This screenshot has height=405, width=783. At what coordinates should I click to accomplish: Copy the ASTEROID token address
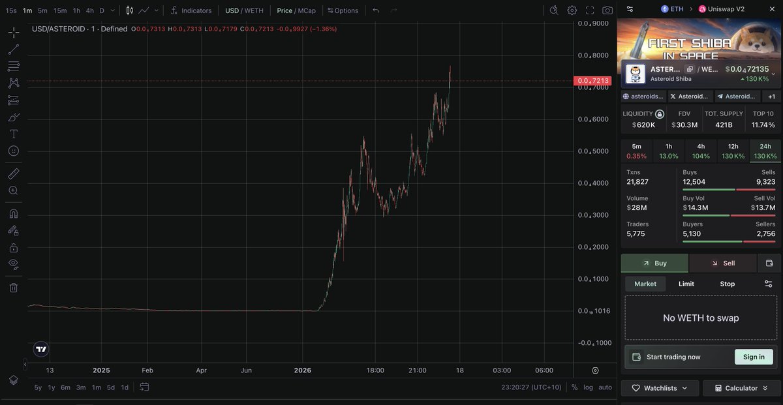pyautogui.click(x=690, y=69)
